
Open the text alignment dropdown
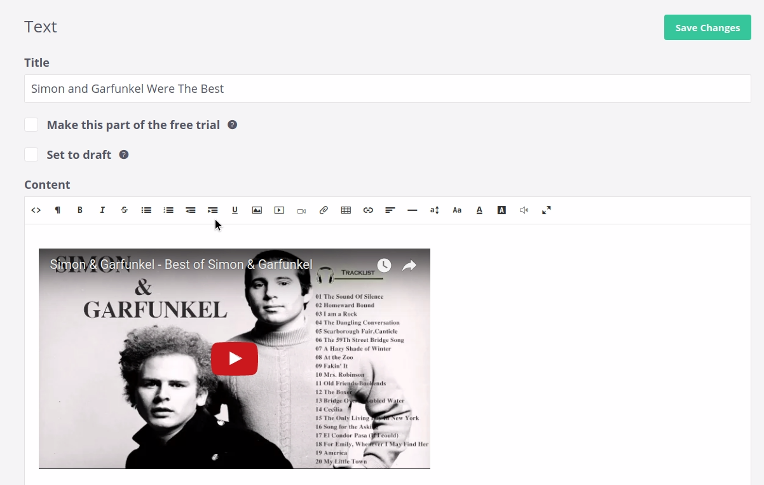(x=390, y=210)
